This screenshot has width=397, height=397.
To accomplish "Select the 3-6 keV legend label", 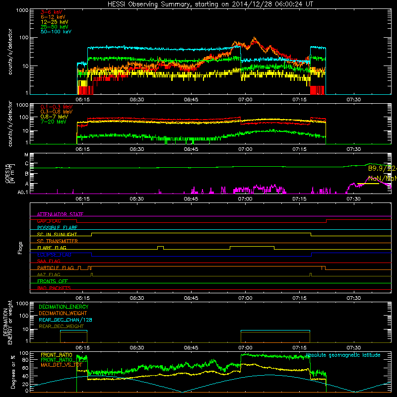I will coord(51,12).
